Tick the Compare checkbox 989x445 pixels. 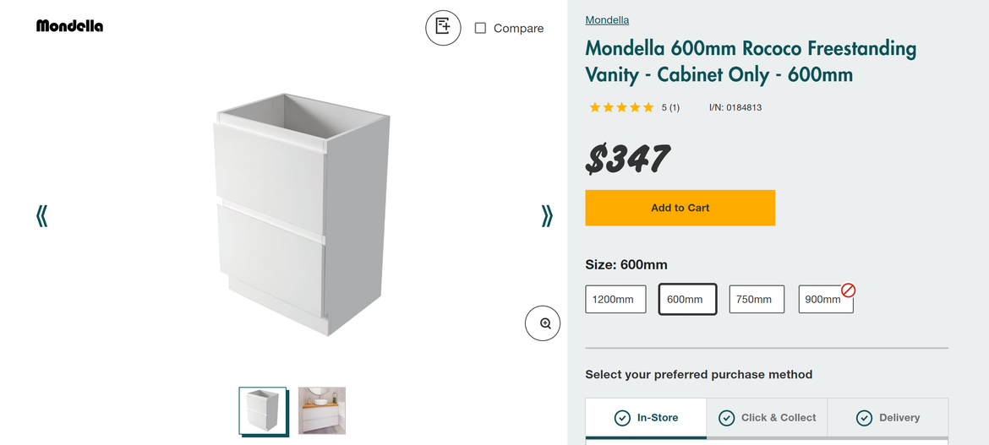click(480, 28)
